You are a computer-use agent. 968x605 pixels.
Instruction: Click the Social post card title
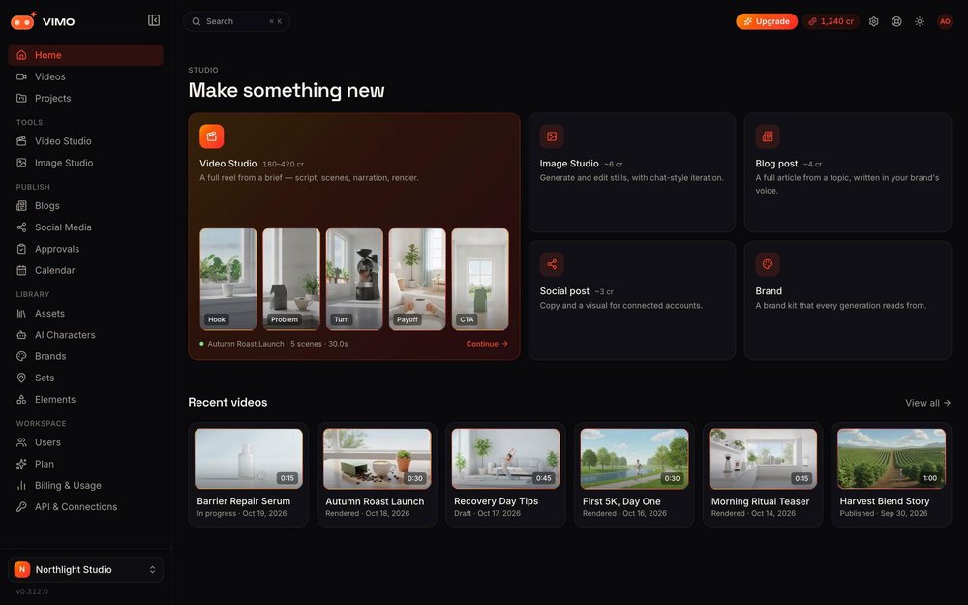tap(564, 291)
